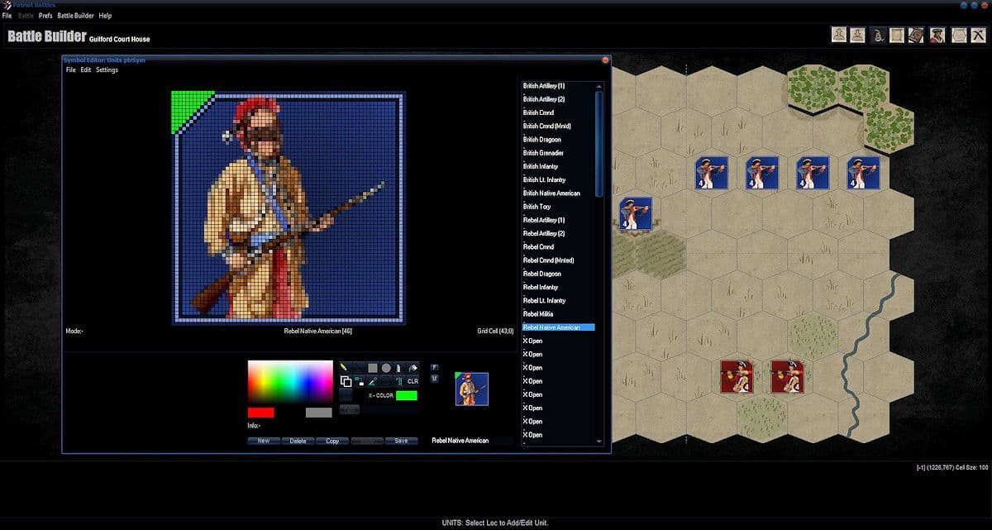
Task: Click the coiled snake toolbar icon
Action: 879,35
